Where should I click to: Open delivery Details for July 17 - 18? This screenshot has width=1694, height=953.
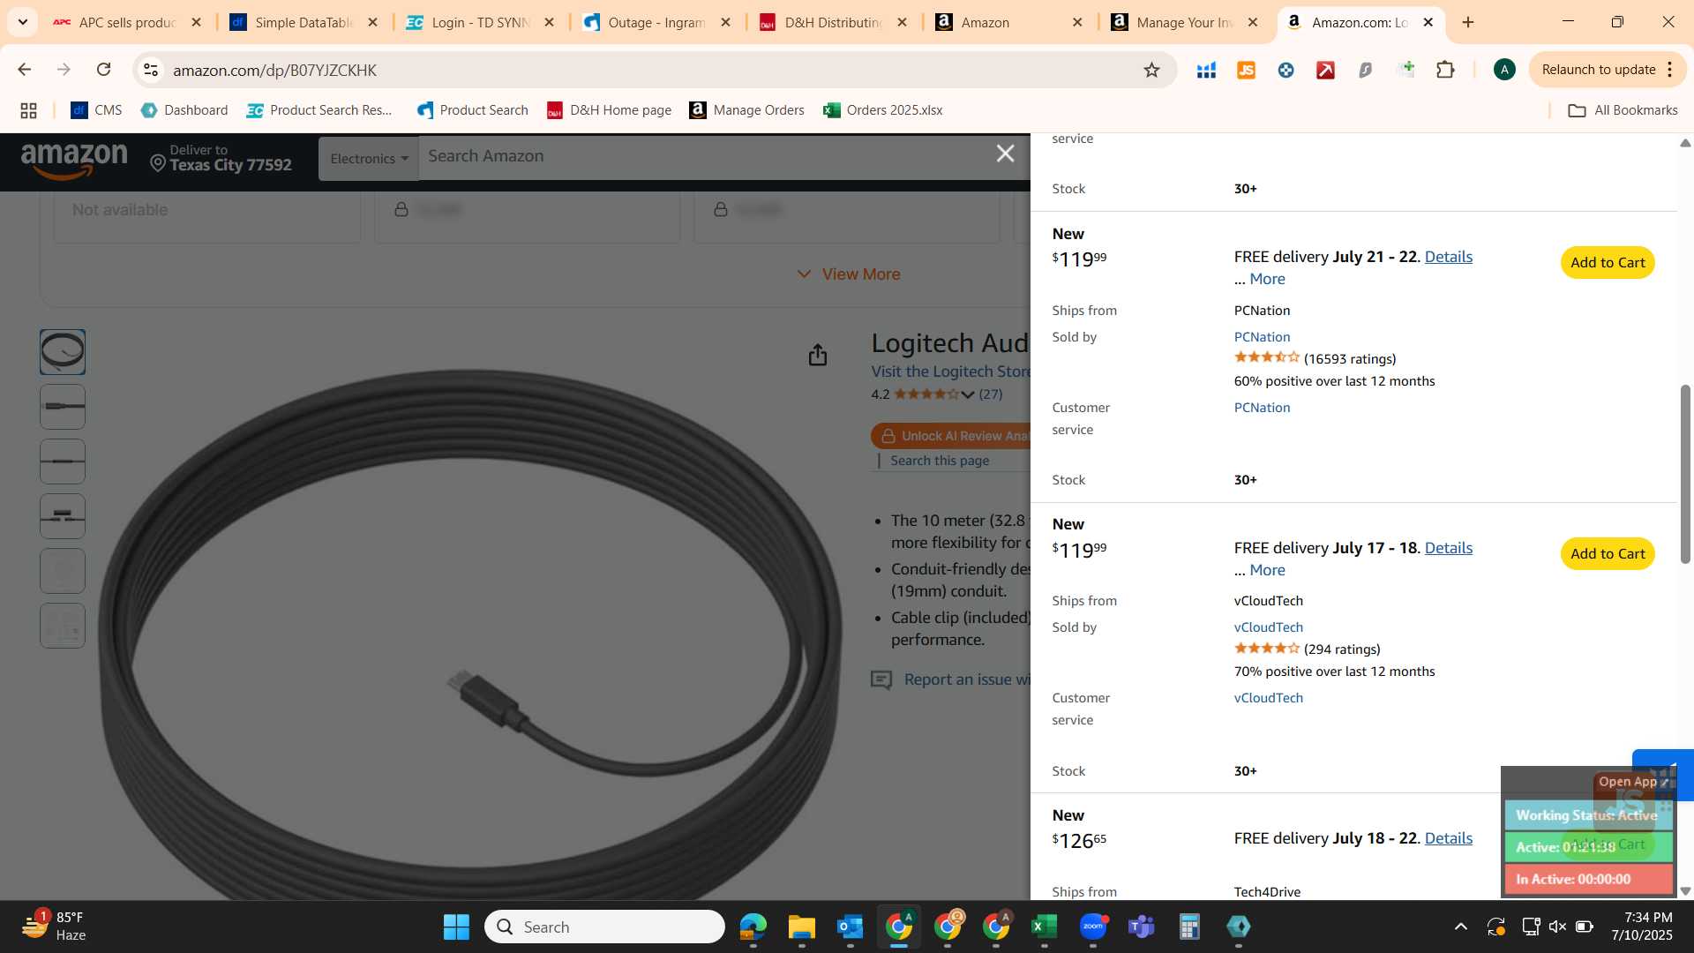click(1448, 548)
